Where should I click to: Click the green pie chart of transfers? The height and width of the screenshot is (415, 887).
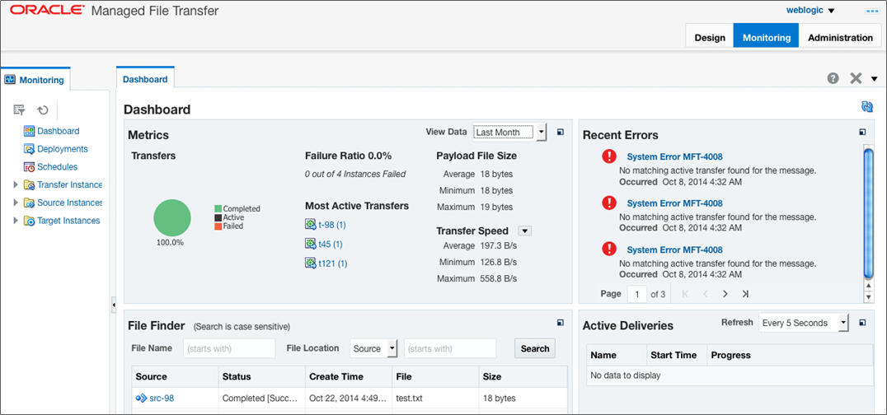[172, 217]
